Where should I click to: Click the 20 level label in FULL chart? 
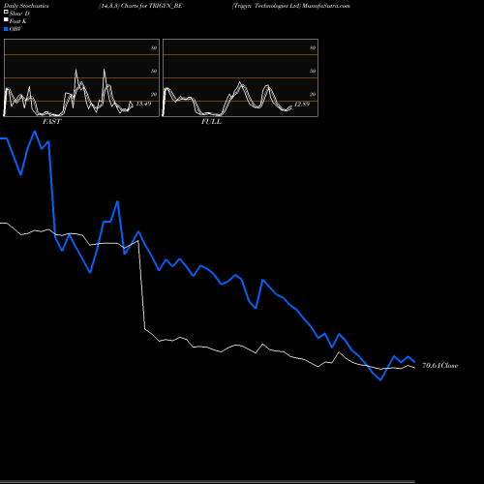[313, 94]
